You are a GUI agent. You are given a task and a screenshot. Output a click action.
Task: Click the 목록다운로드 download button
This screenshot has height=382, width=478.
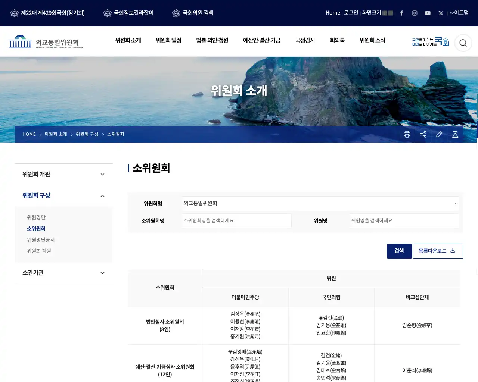click(438, 251)
